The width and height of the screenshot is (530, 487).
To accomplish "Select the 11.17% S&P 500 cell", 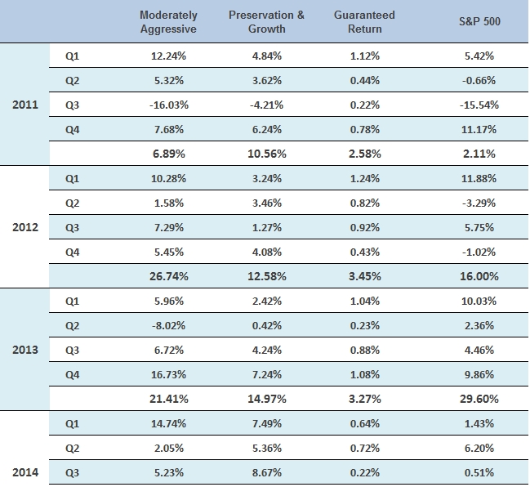I will click(x=480, y=129).
